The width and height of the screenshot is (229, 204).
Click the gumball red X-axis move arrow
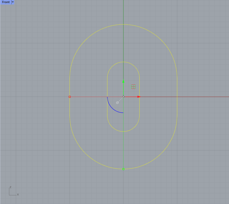click(139, 97)
